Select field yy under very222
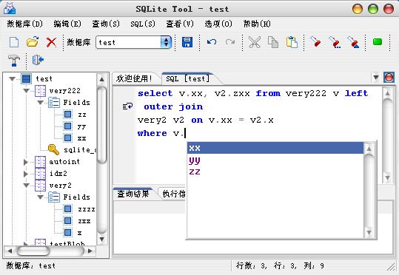This screenshot has width=399, height=275. tap(81, 126)
